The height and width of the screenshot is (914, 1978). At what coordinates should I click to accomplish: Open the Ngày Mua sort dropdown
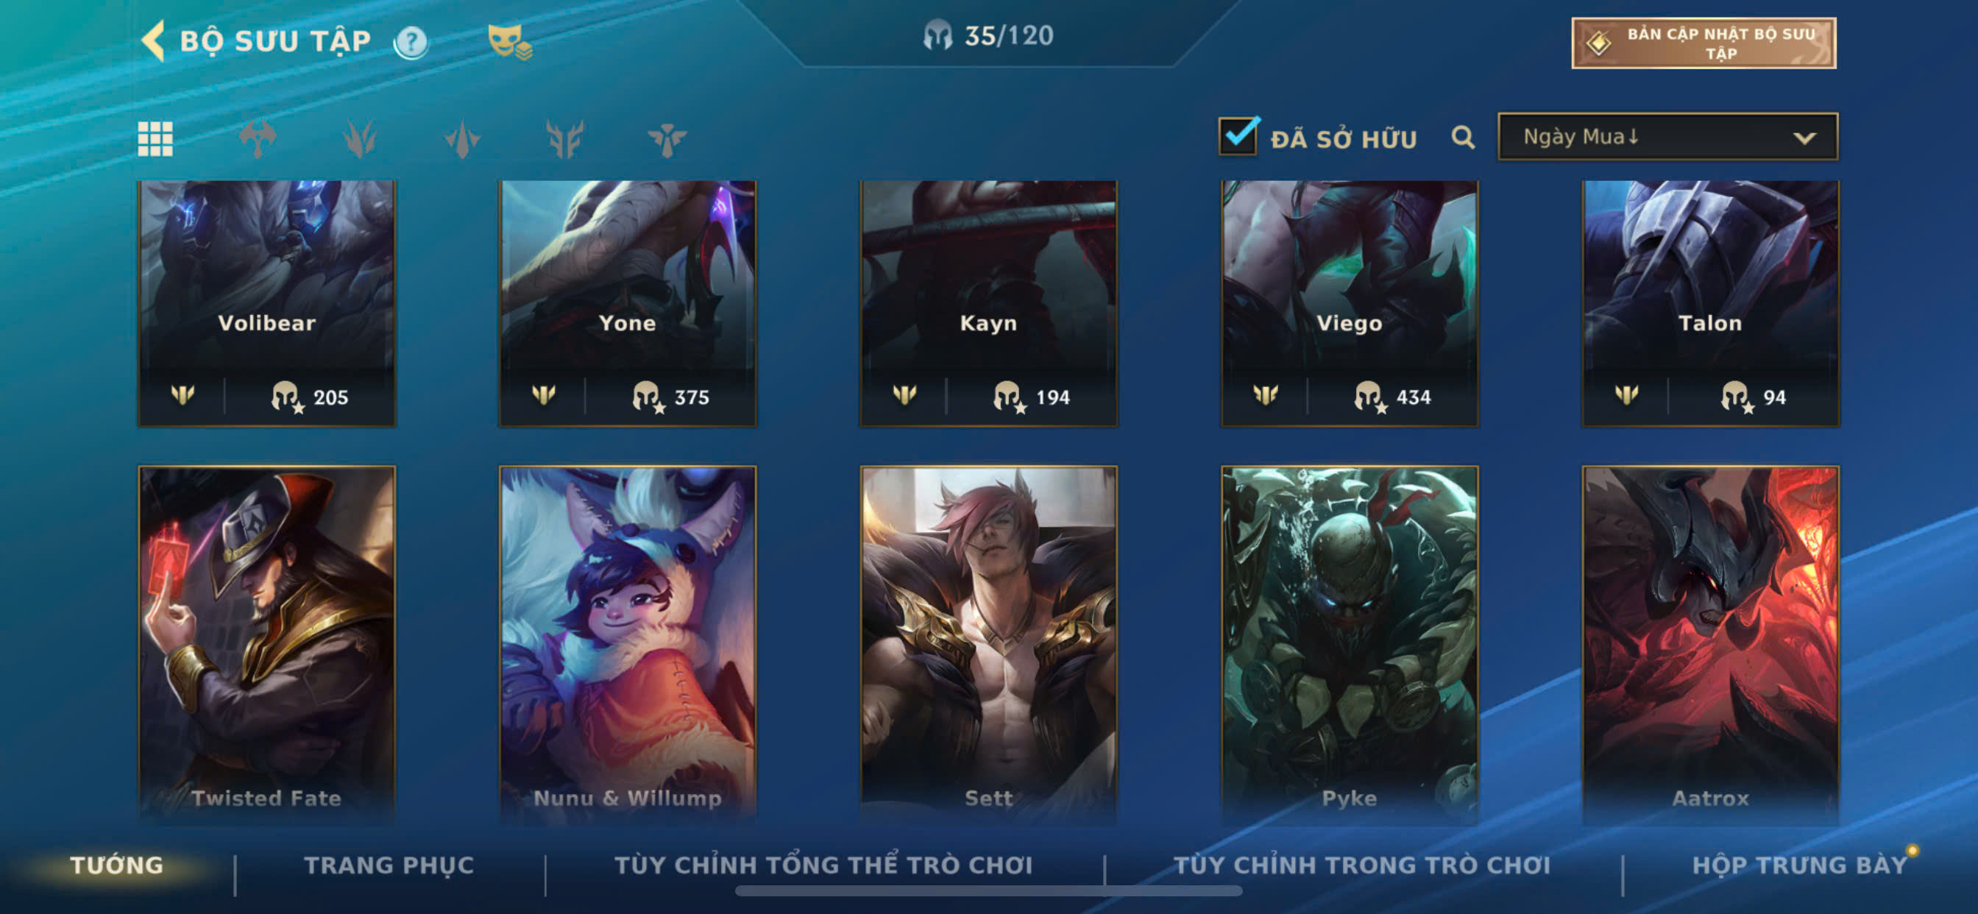coord(1667,137)
